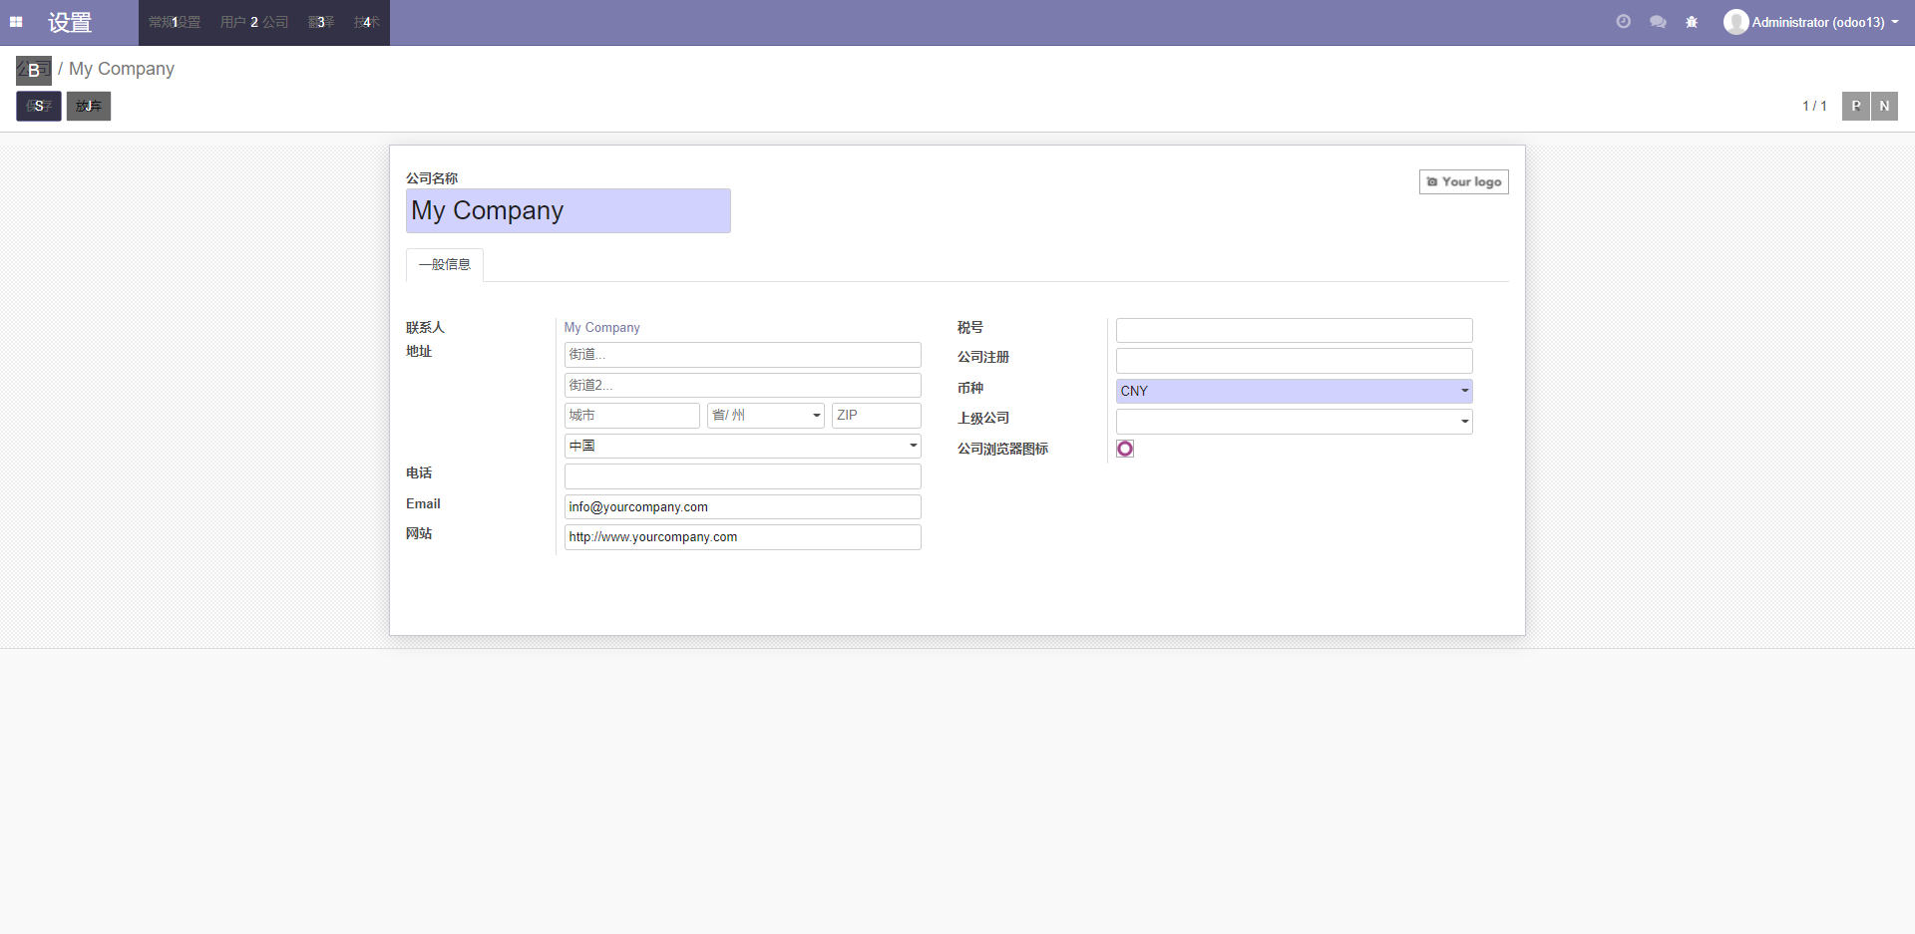Click the 街道 street field
This screenshot has height=934, width=1915.
pos(742,355)
